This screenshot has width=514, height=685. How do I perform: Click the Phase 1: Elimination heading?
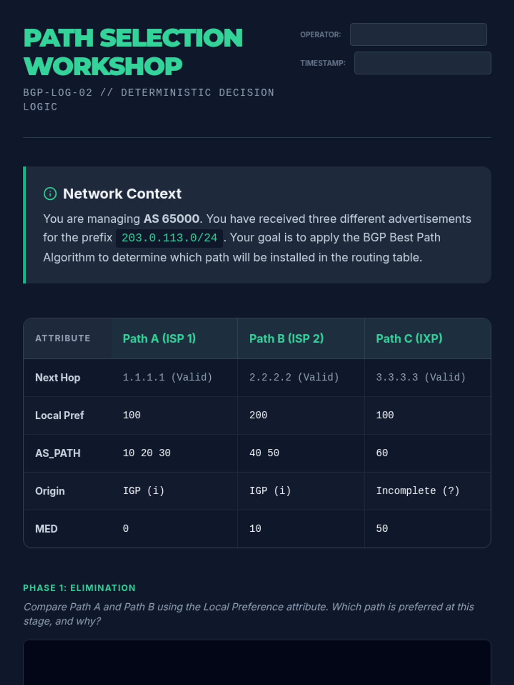[x=79, y=588]
